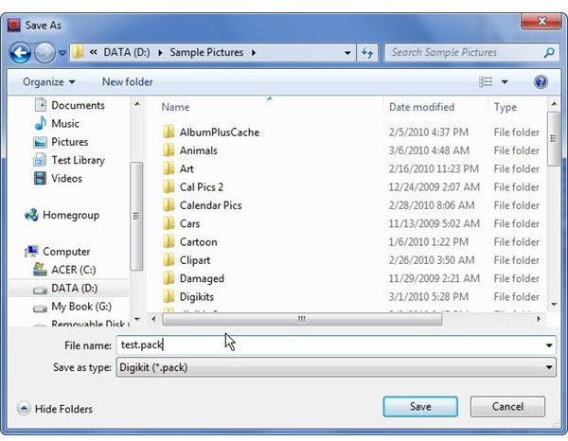Select the Calendar Pics folder
Image resolution: width=568 pixels, height=441 pixels.
point(210,205)
